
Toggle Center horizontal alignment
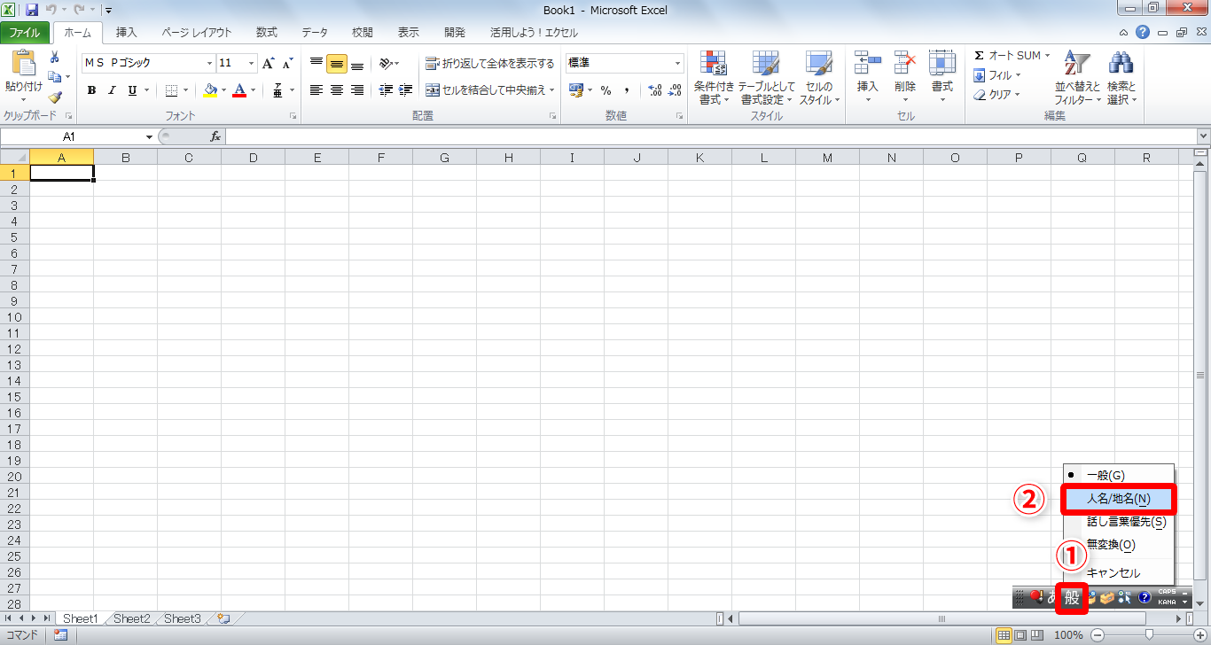(x=337, y=89)
